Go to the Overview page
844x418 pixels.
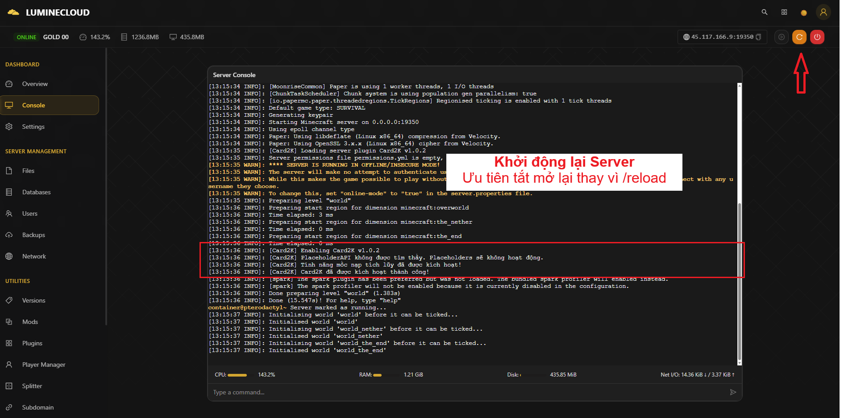click(x=35, y=84)
